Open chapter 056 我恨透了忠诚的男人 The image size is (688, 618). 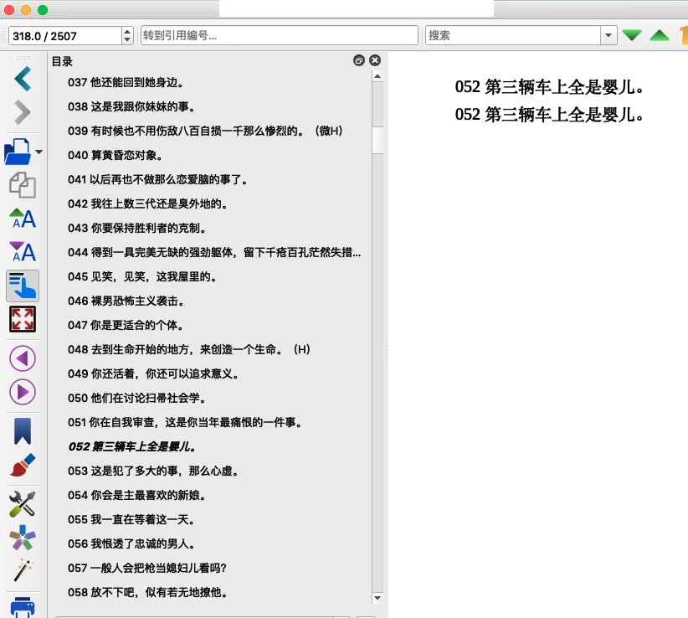131,543
